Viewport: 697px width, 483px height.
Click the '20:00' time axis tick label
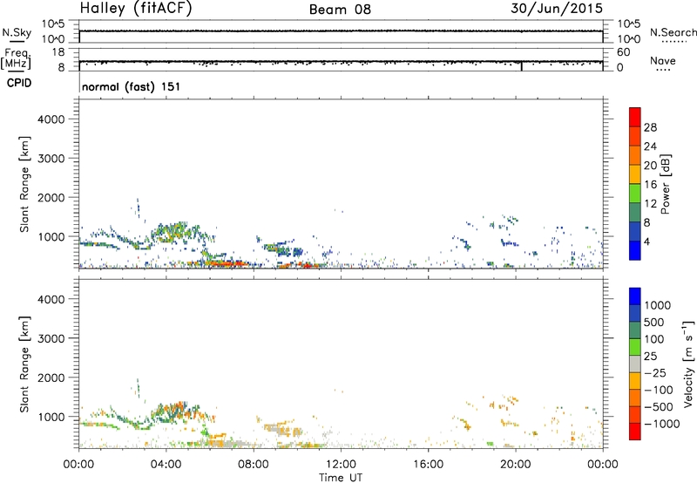[x=515, y=465]
